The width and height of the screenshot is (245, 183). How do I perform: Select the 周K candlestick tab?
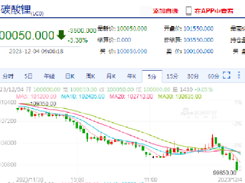(x=90, y=76)
